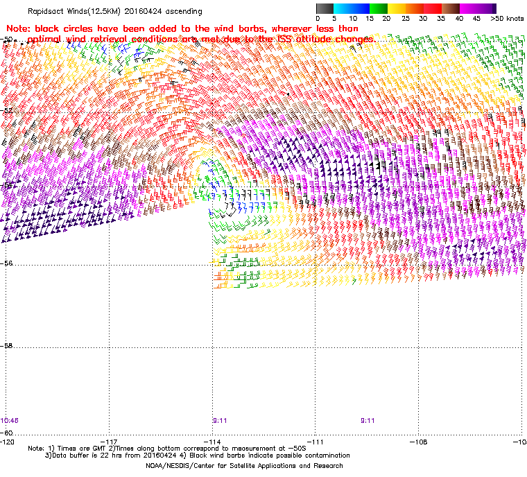Click legend label '40'
527x477 pixels.
pos(459,19)
